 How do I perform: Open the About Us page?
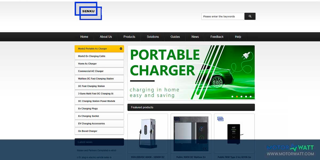click(106, 37)
